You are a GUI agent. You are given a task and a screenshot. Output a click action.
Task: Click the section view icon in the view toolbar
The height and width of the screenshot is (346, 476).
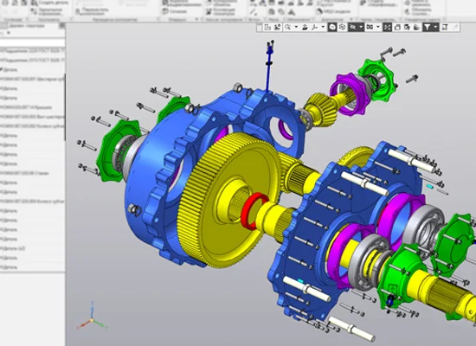pos(370,28)
